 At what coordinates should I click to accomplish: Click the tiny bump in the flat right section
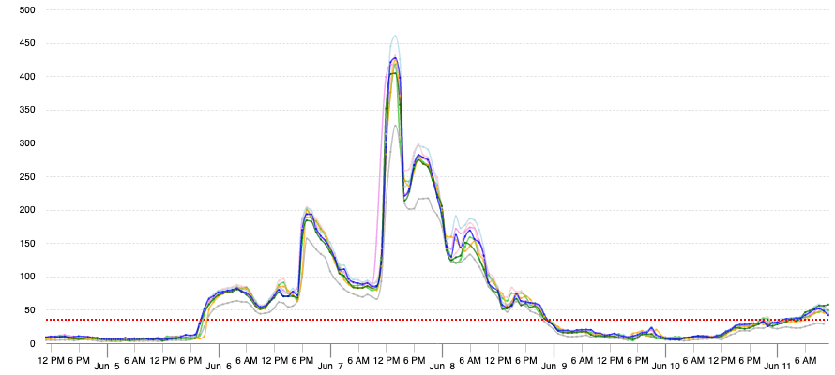click(x=650, y=328)
